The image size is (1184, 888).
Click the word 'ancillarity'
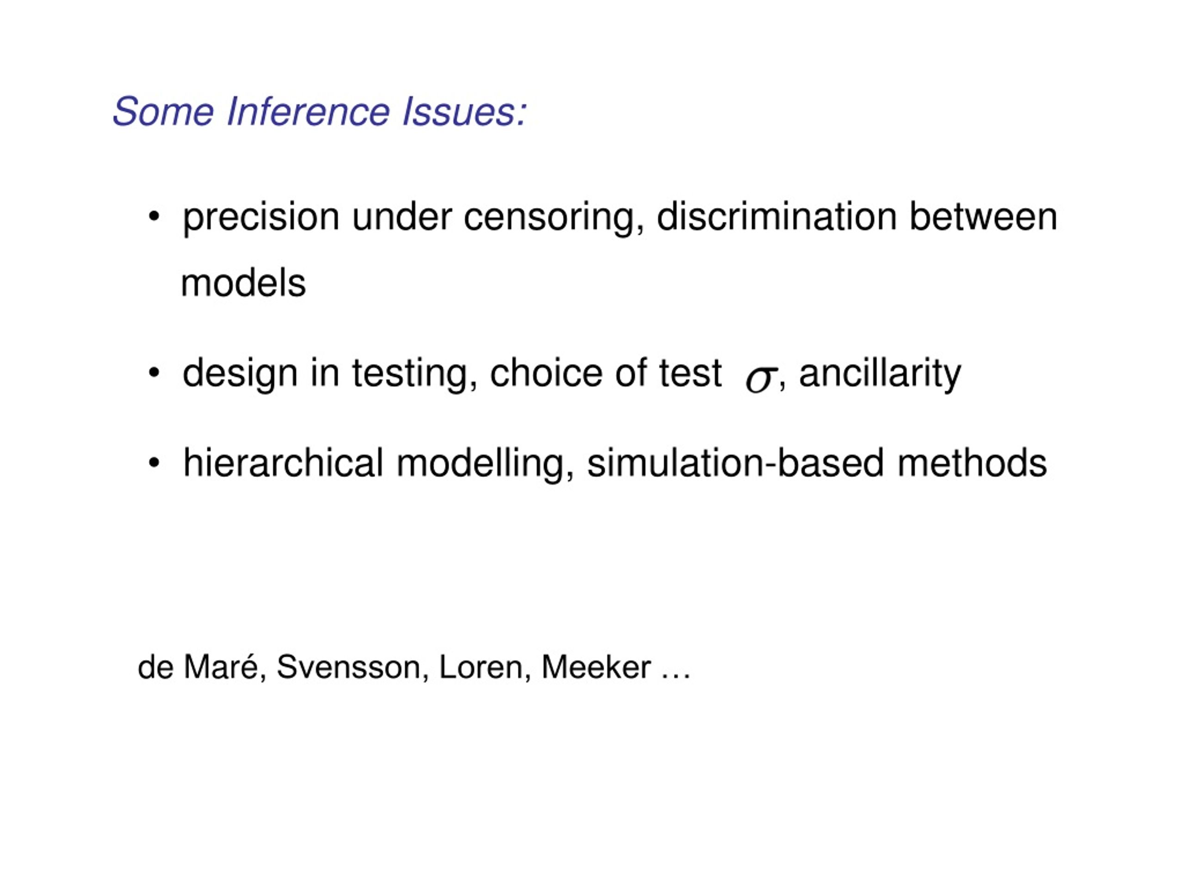(x=880, y=374)
